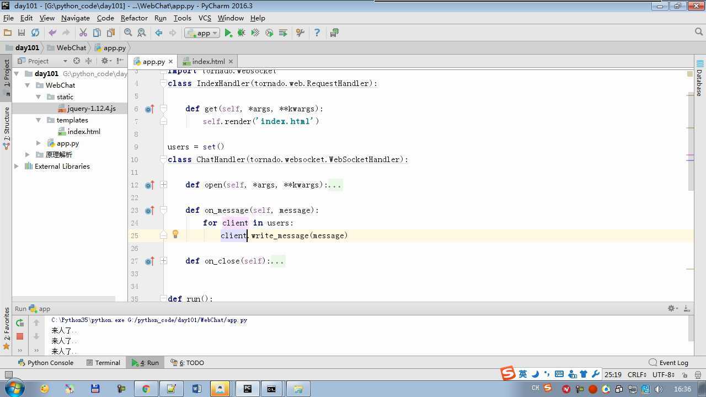Stop the process with red square

20,336
